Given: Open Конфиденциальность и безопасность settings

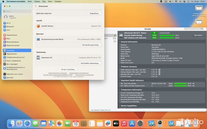Looking at the screenshot, I should click(x=17, y=68).
